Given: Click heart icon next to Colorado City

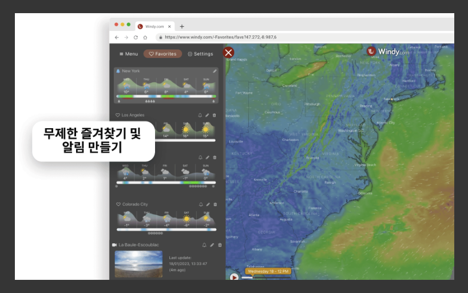Looking at the screenshot, I should click(x=118, y=204).
